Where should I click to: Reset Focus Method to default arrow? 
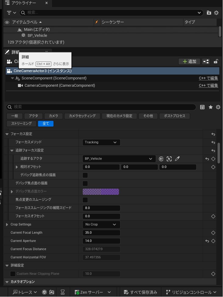click(x=213, y=142)
